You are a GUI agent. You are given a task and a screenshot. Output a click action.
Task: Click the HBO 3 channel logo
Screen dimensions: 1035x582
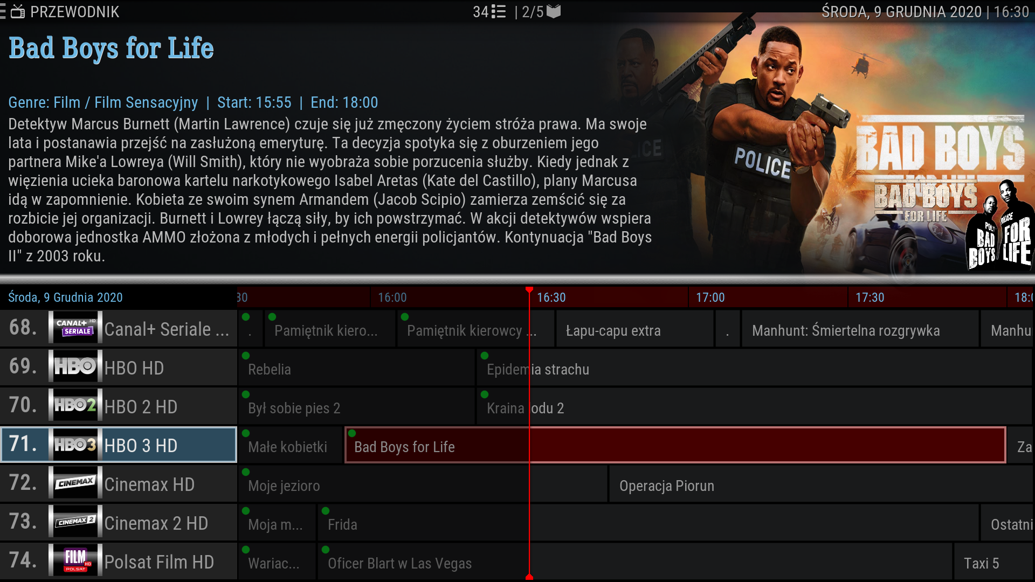(75, 445)
